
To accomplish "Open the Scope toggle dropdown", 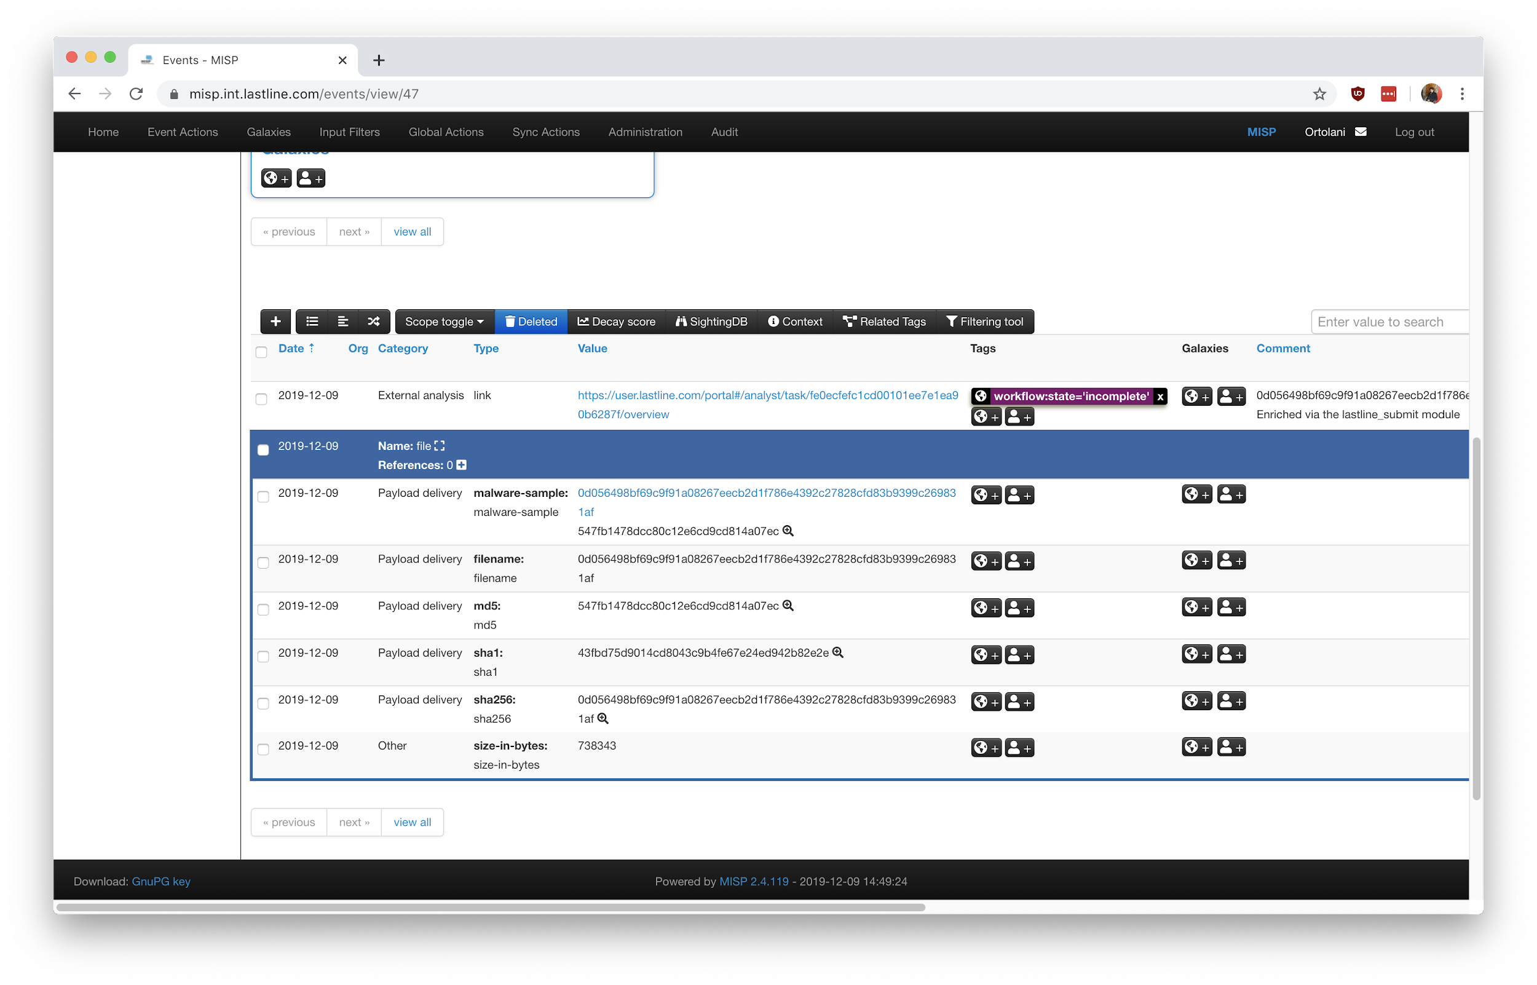I will (445, 322).
